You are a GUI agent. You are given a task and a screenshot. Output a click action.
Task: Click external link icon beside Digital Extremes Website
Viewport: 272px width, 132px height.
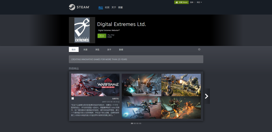pos(119,30)
